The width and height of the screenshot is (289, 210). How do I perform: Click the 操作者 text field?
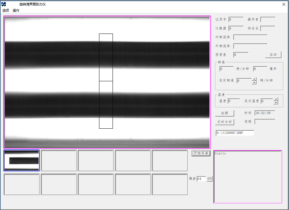coord(268,19)
